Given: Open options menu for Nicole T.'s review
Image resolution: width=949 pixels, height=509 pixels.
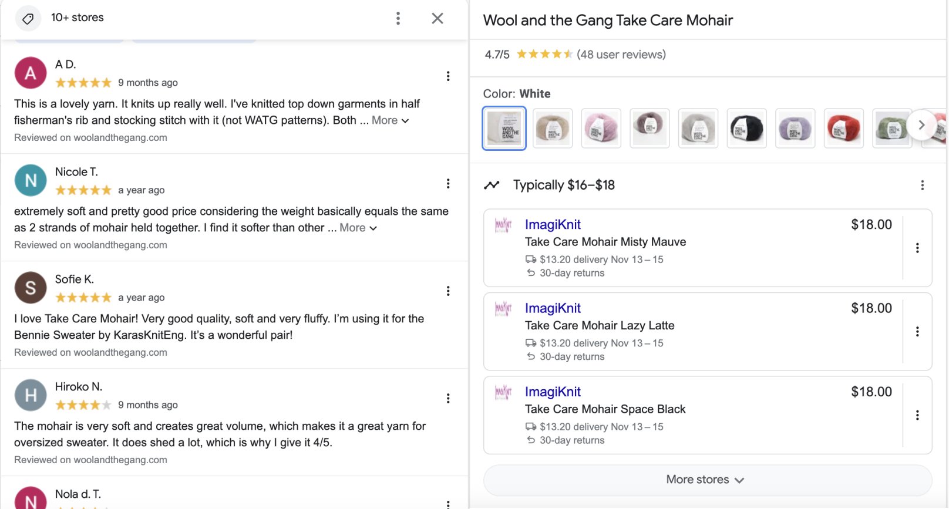Looking at the screenshot, I should pos(448,184).
